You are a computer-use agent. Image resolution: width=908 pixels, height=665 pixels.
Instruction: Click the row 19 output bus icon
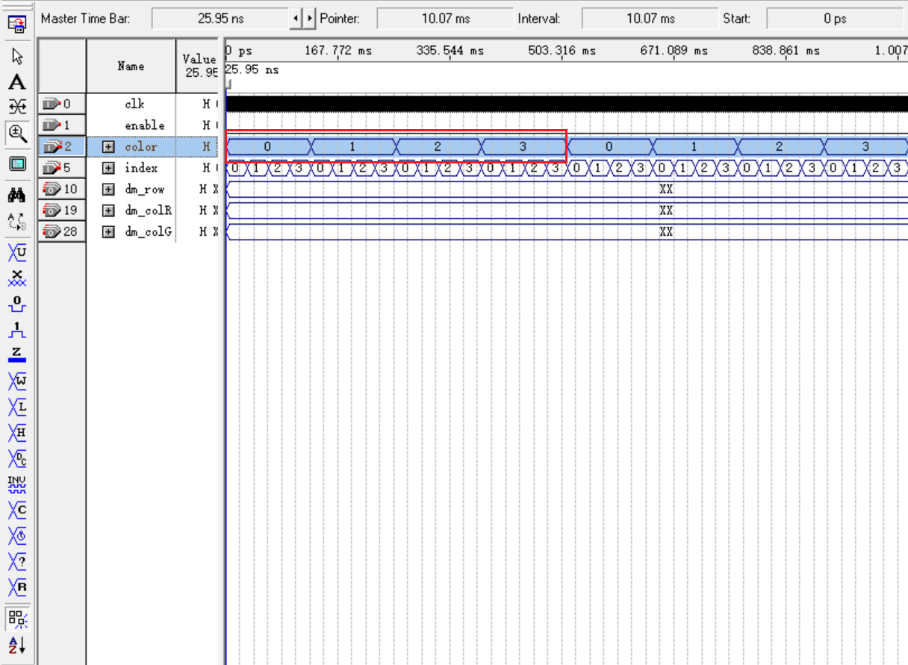coord(53,210)
